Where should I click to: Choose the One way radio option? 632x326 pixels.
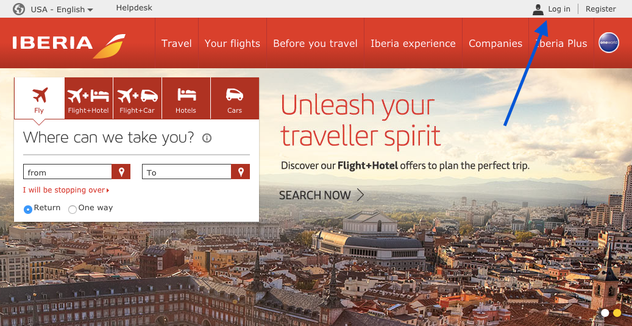point(72,209)
